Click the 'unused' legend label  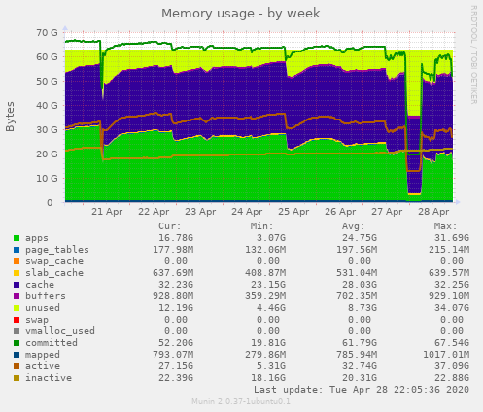click(43, 308)
